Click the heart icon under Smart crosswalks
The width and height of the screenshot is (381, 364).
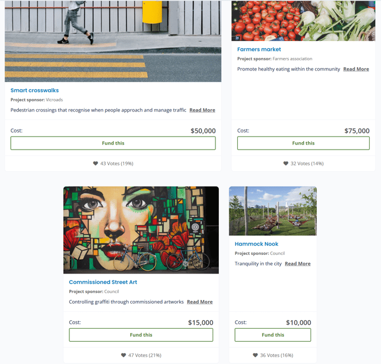96,164
